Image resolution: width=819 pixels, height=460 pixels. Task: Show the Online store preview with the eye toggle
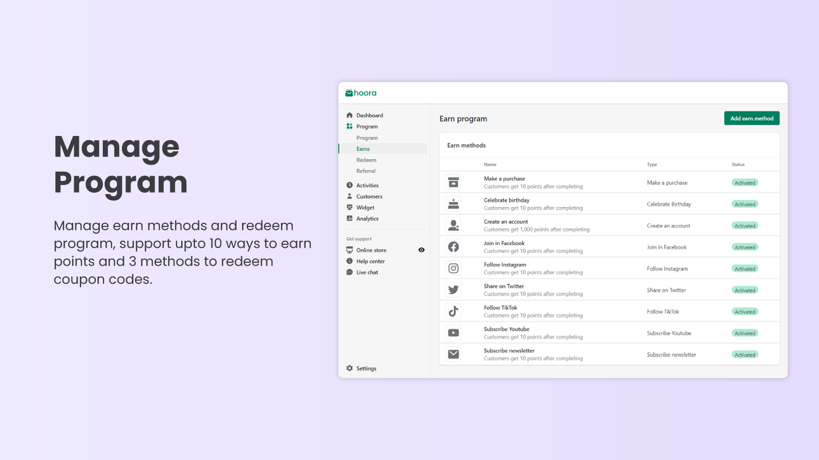pyautogui.click(x=422, y=250)
